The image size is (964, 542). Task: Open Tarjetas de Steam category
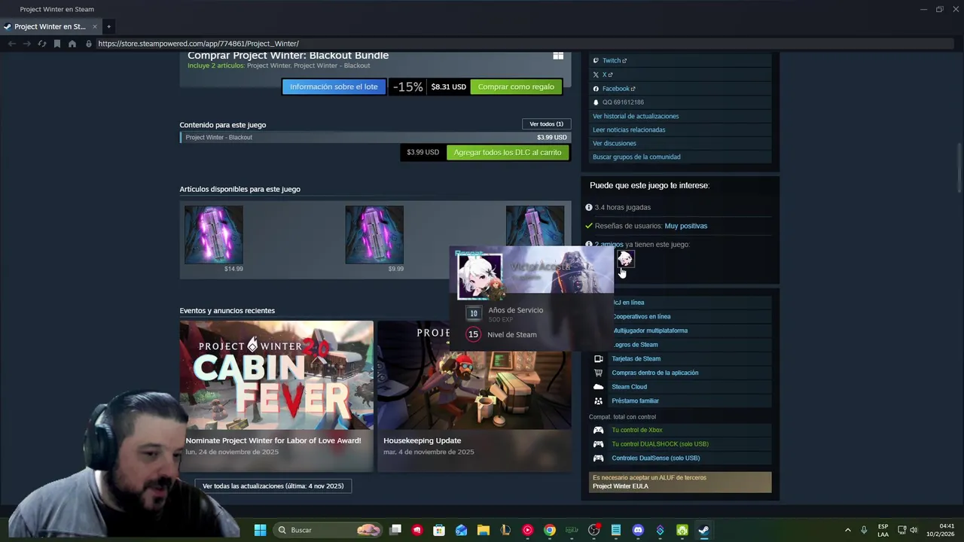pos(636,358)
